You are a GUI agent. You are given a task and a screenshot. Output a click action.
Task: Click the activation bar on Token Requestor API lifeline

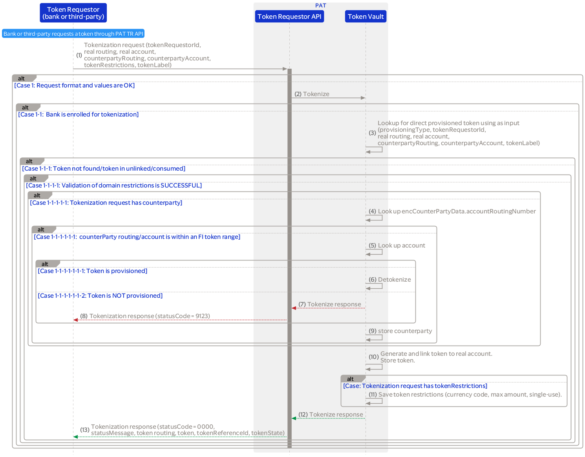point(289,235)
